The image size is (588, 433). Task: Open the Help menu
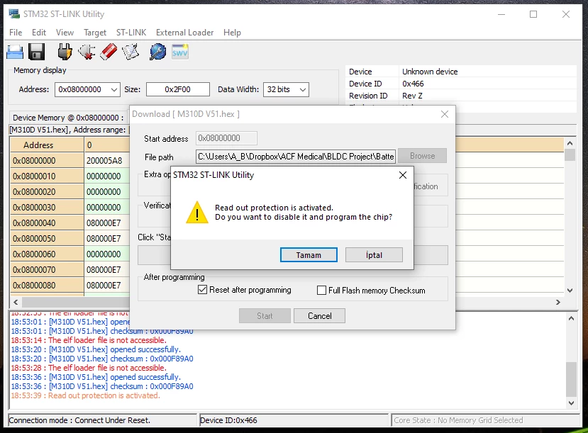pyautogui.click(x=232, y=33)
